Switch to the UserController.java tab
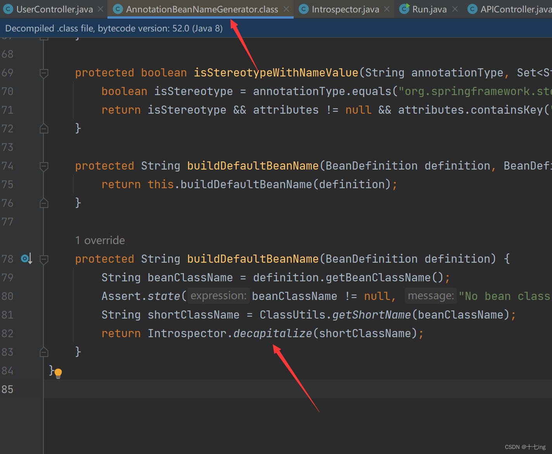This screenshot has width=552, height=454. 55,9
